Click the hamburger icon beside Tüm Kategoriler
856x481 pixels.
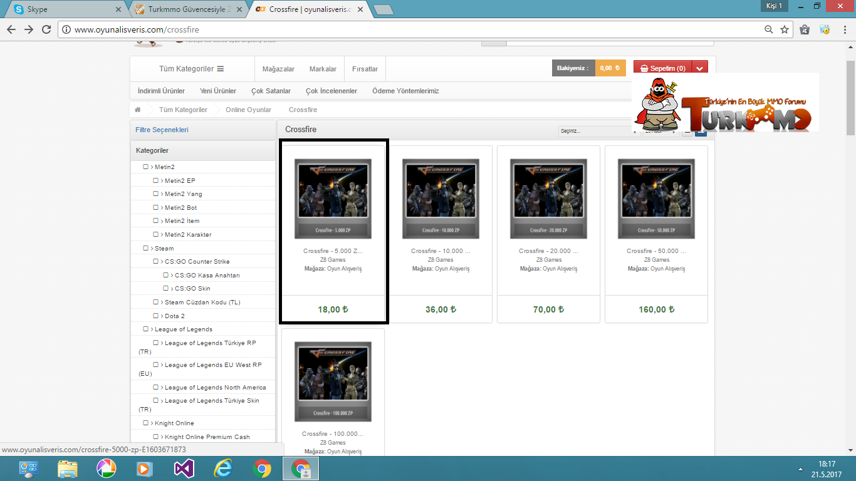[x=221, y=69]
